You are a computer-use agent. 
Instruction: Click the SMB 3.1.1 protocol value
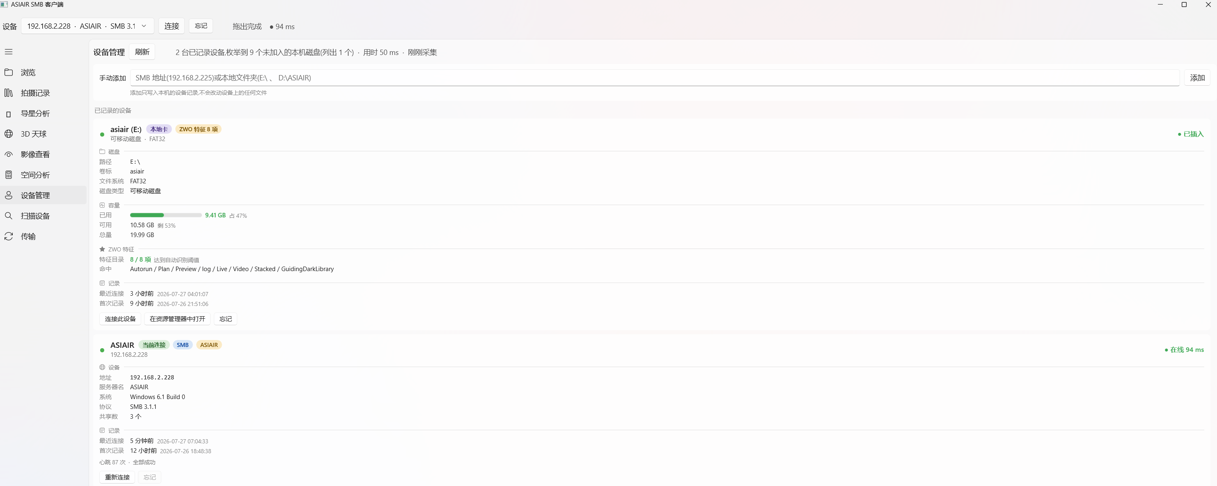[143, 407]
